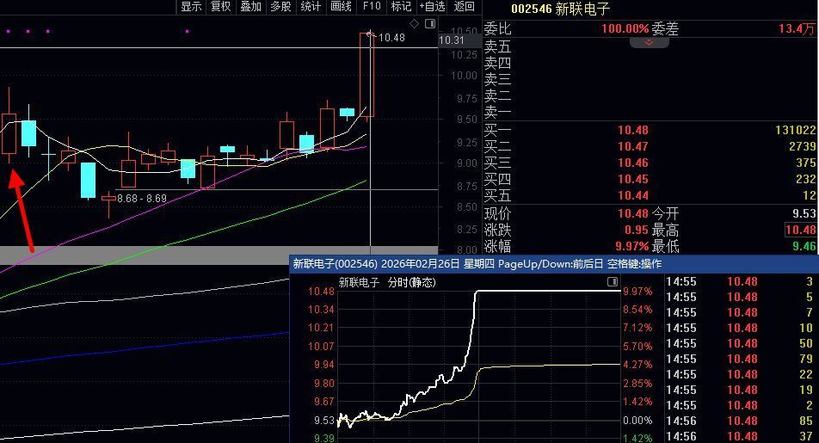Click the 14:56 tick row with volume 37
Viewport: 819px width, 443px height.
click(740, 435)
